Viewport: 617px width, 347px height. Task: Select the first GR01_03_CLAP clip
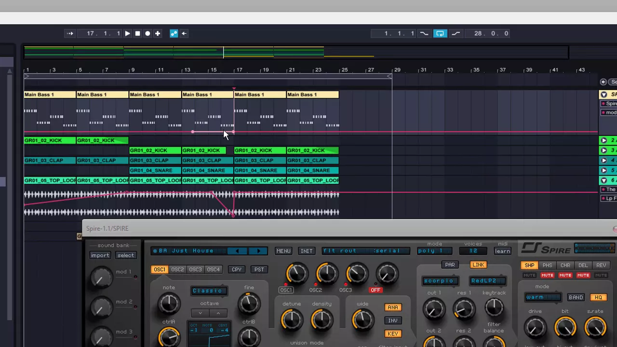[x=50, y=160]
